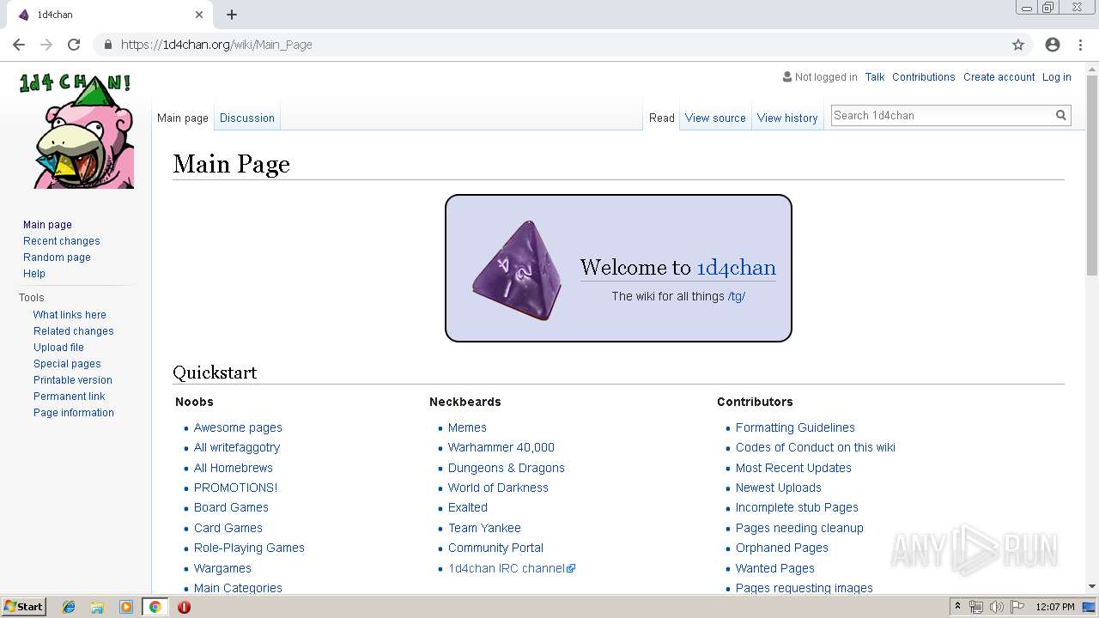The image size is (1099, 618).
Task: Open Memes link
Action: point(467,427)
